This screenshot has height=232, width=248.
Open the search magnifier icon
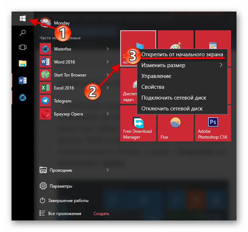point(23,33)
